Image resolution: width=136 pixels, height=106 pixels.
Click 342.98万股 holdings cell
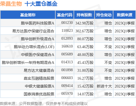coord(84,23)
